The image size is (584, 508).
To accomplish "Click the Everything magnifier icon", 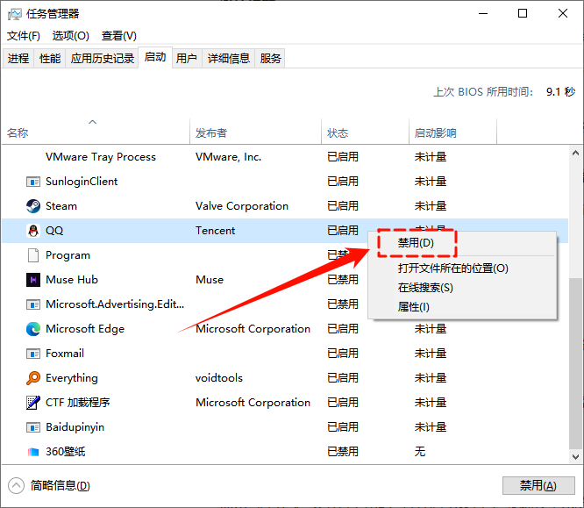I will pyautogui.click(x=33, y=378).
